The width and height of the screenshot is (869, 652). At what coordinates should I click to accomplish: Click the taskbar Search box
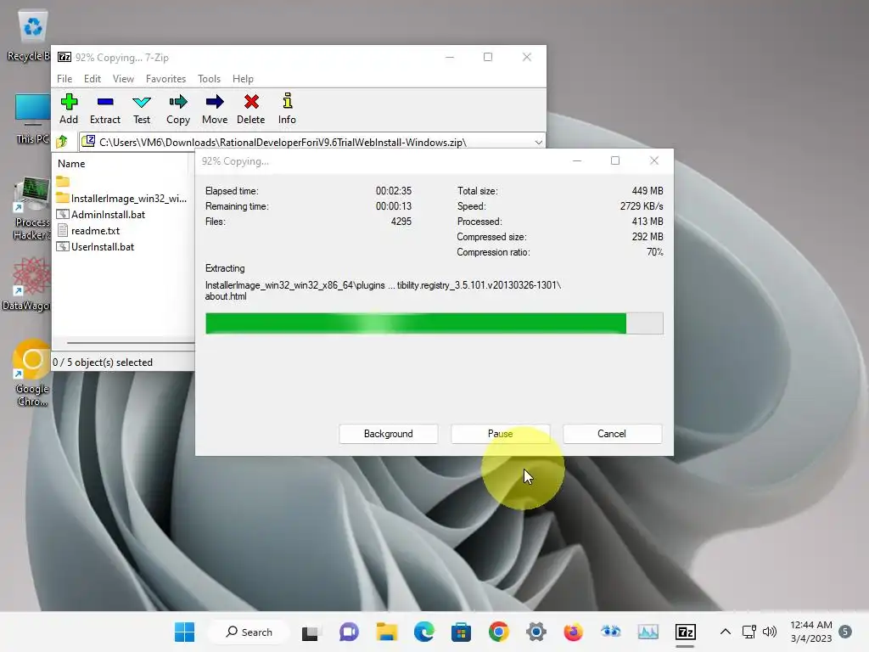249,632
